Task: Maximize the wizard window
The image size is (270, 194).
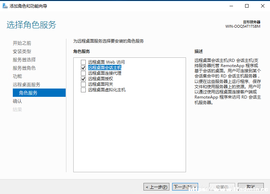Action: [247, 6]
